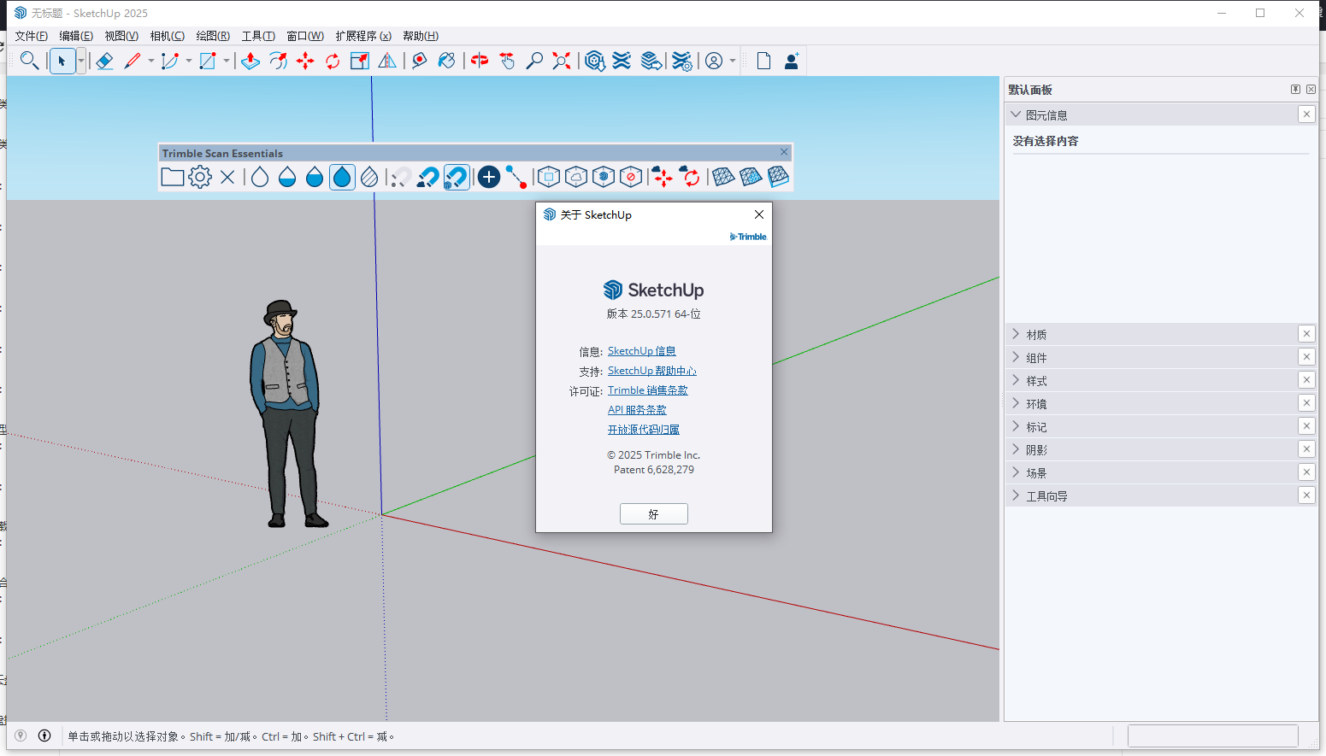Expand the 标记 panel
1326x756 pixels.
[x=1016, y=426]
